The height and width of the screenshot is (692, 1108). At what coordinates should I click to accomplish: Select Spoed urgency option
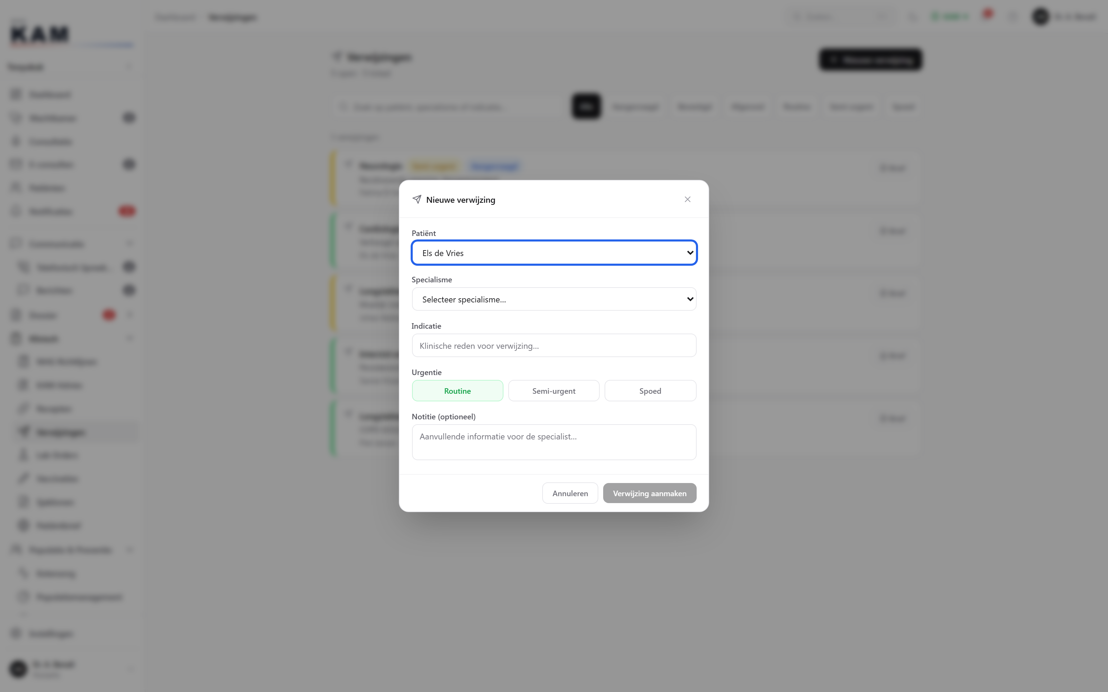650,391
